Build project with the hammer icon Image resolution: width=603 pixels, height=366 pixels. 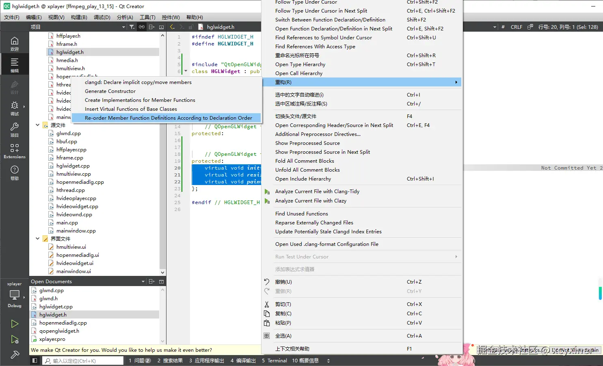pyautogui.click(x=15, y=355)
